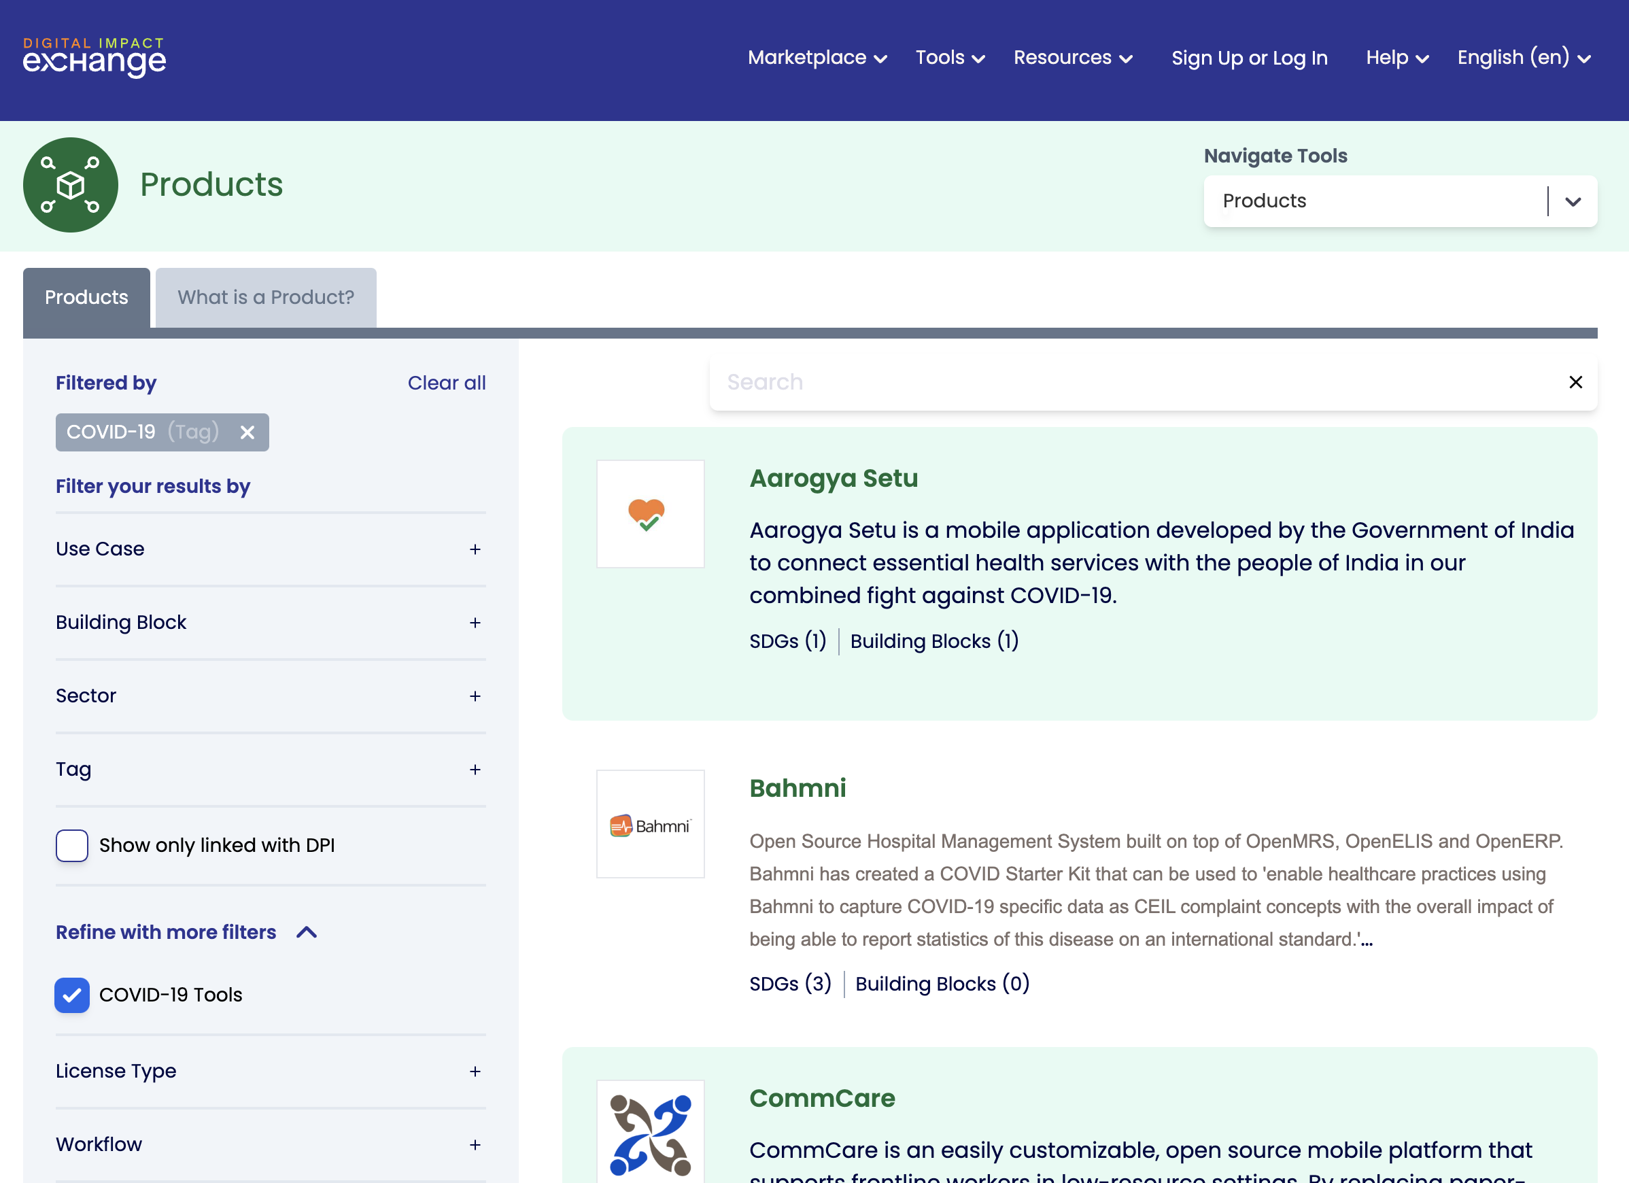The image size is (1629, 1183).
Task: Click the Filtered by heading
Action: point(106,383)
